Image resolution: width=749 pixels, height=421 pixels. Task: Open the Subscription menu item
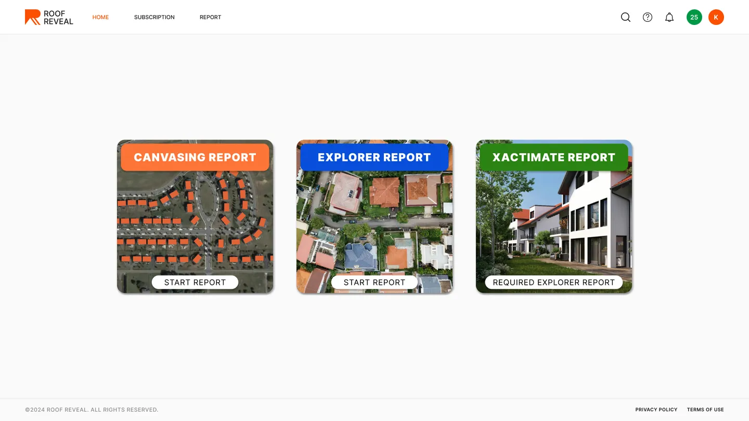click(154, 17)
